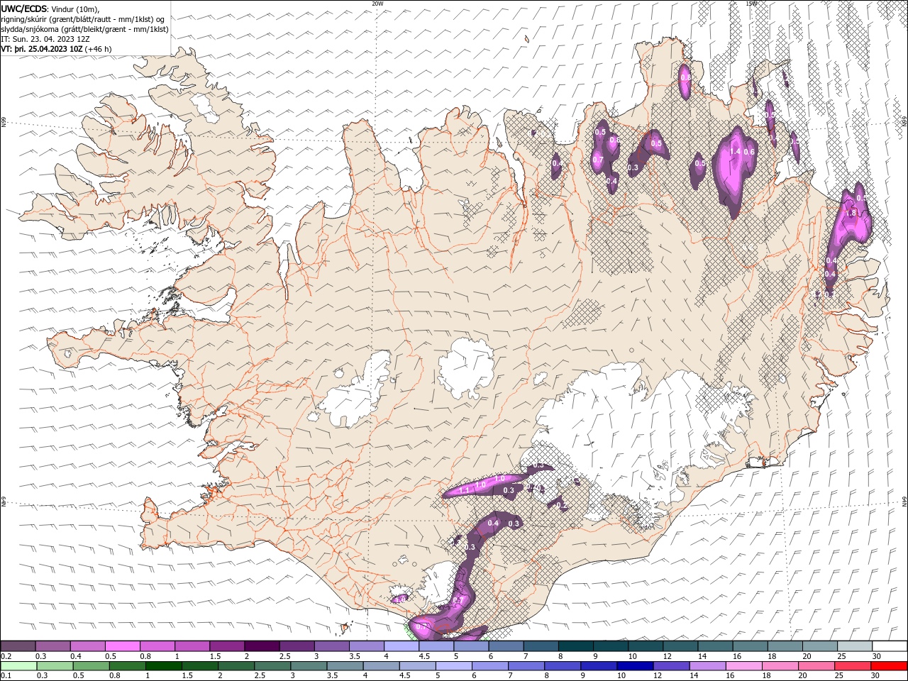Viewport: 908px width, 681px height.
Task: Click the 'rigning/skúrir' legend description line
Action: coord(83,19)
